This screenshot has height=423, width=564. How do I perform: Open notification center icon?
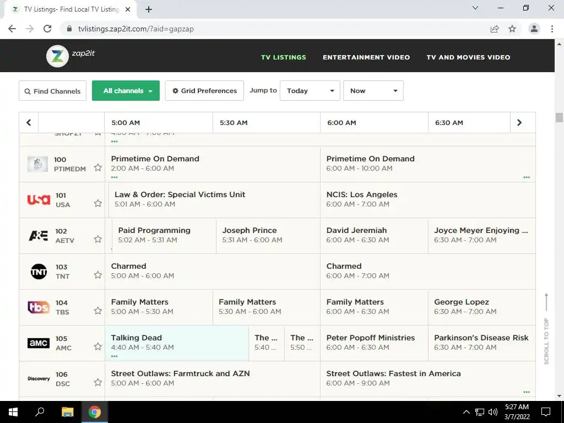(546, 412)
